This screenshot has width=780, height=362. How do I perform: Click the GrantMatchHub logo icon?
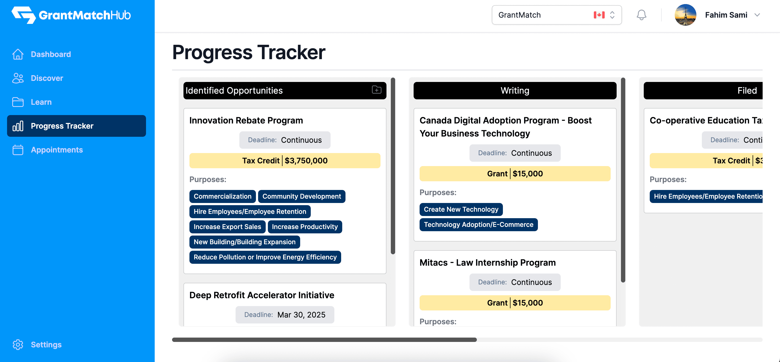(x=23, y=15)
